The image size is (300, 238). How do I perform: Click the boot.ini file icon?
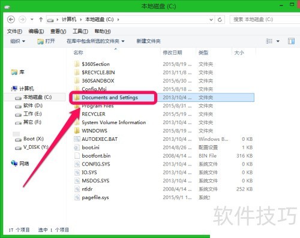(77, 147)
